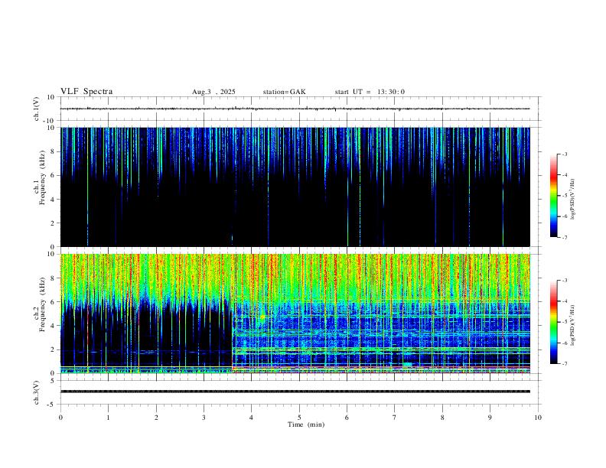Click the log(PSD) label beside ch.1 colorbar

click(x=574, y=199)
